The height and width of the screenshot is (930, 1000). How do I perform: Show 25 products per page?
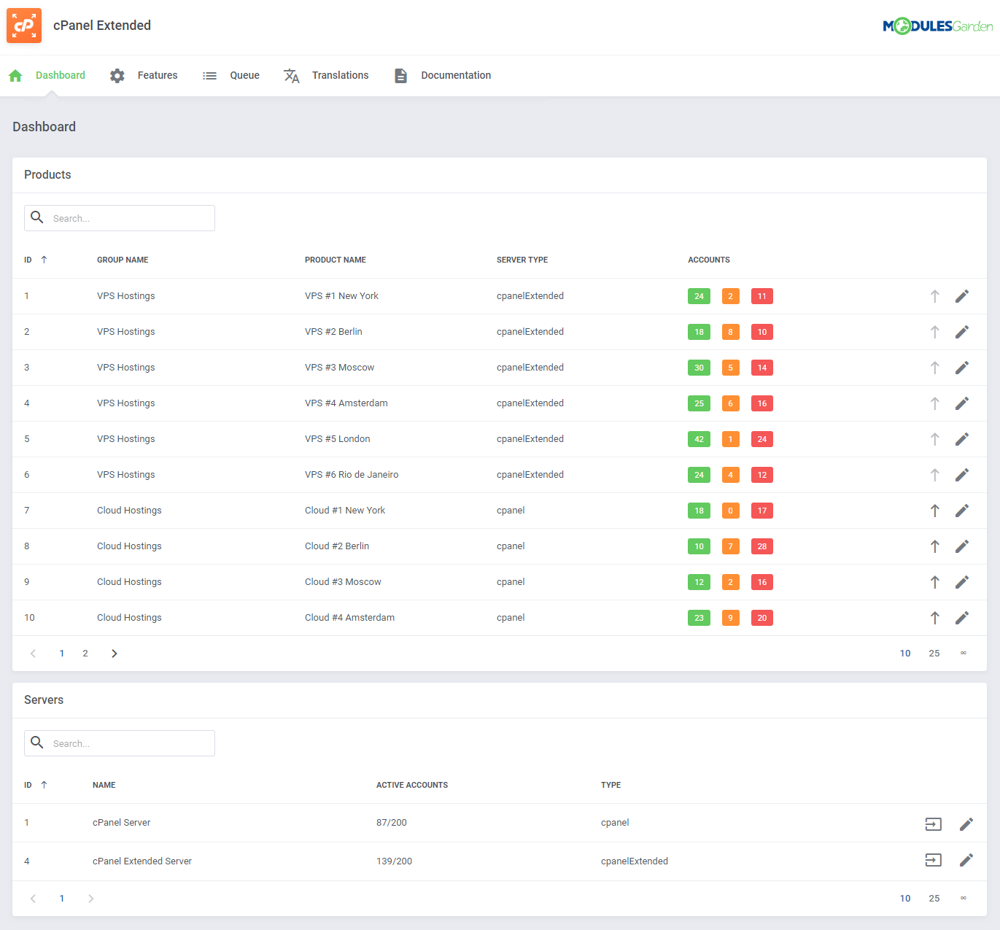934,653
